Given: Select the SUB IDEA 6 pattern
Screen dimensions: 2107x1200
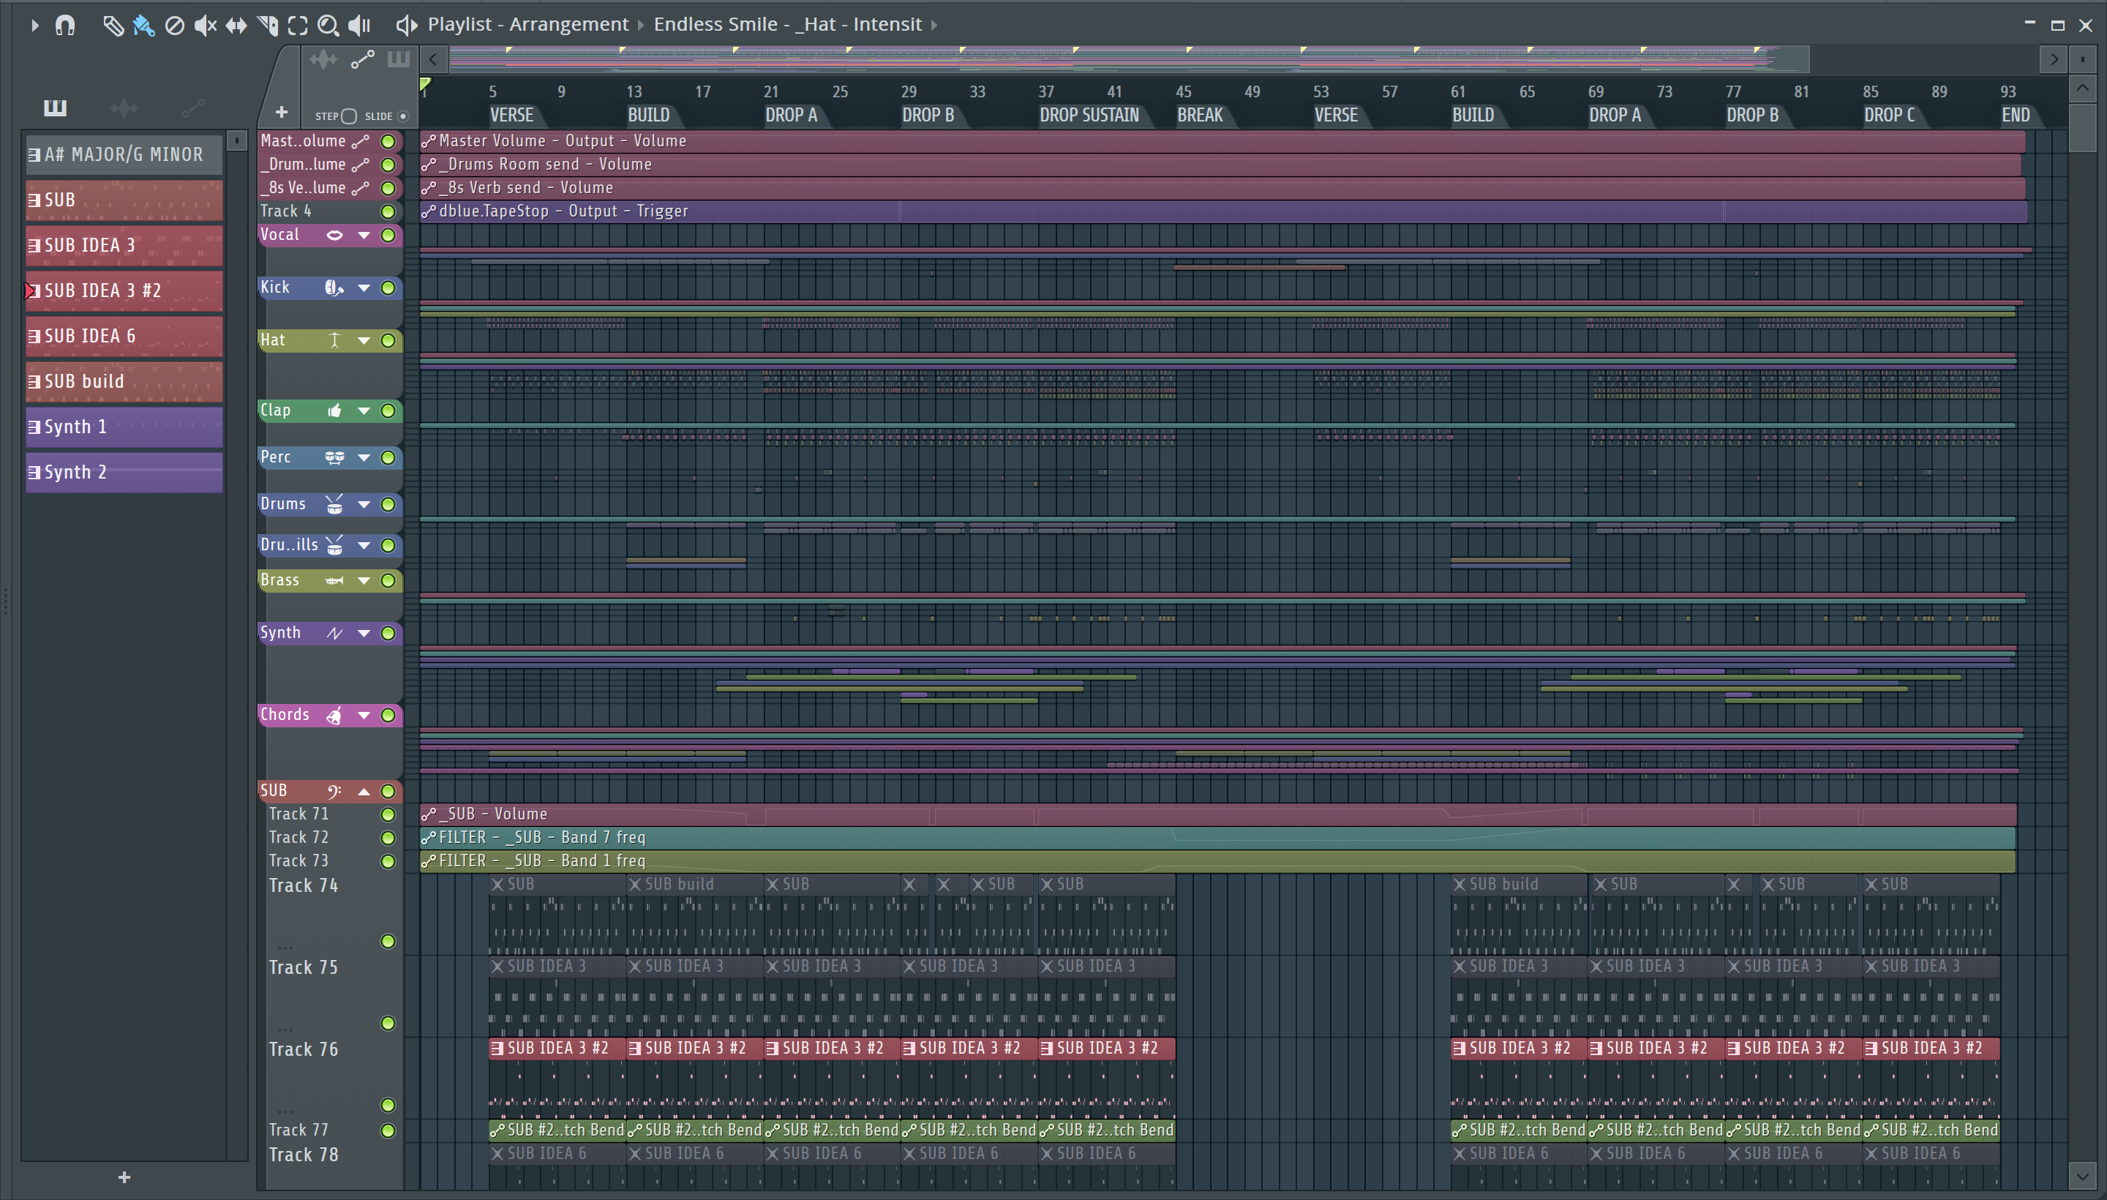Looking at the screenshot, I should coord(124,337).
